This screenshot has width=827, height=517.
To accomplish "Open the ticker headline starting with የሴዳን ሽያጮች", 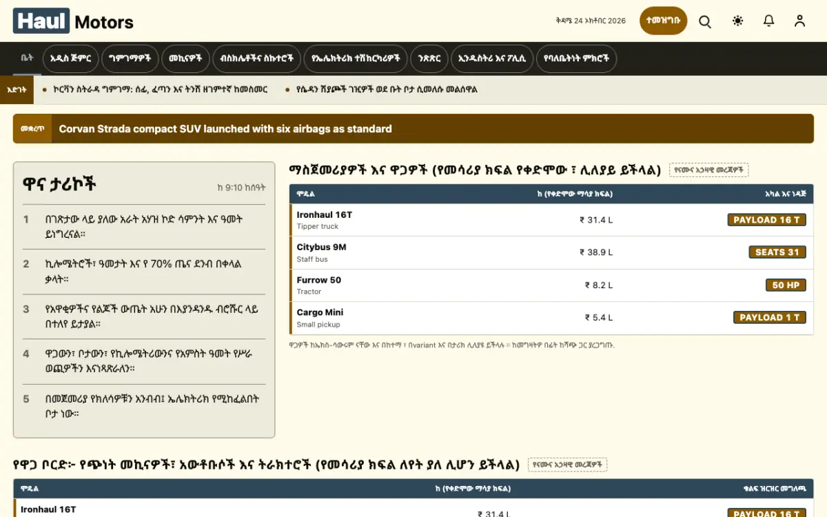I will (x=387, y=90).
